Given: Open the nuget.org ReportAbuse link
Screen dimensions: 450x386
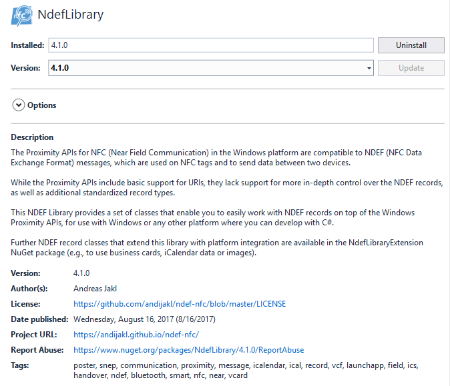Looking at the screenshot, I should (x=188, y=350).
